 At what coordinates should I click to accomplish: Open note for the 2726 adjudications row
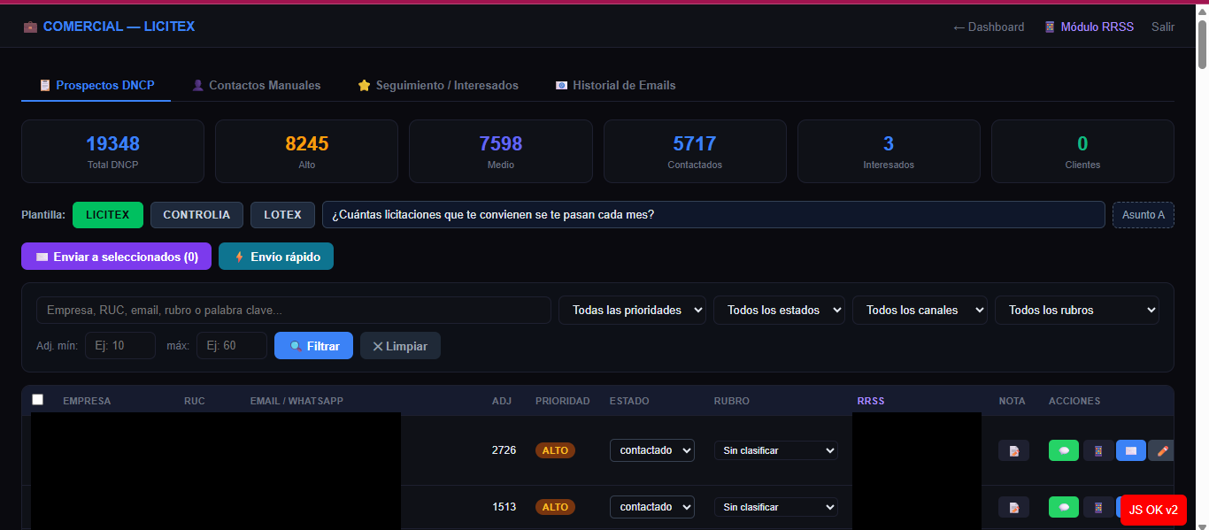click(x=1013, y=450)
